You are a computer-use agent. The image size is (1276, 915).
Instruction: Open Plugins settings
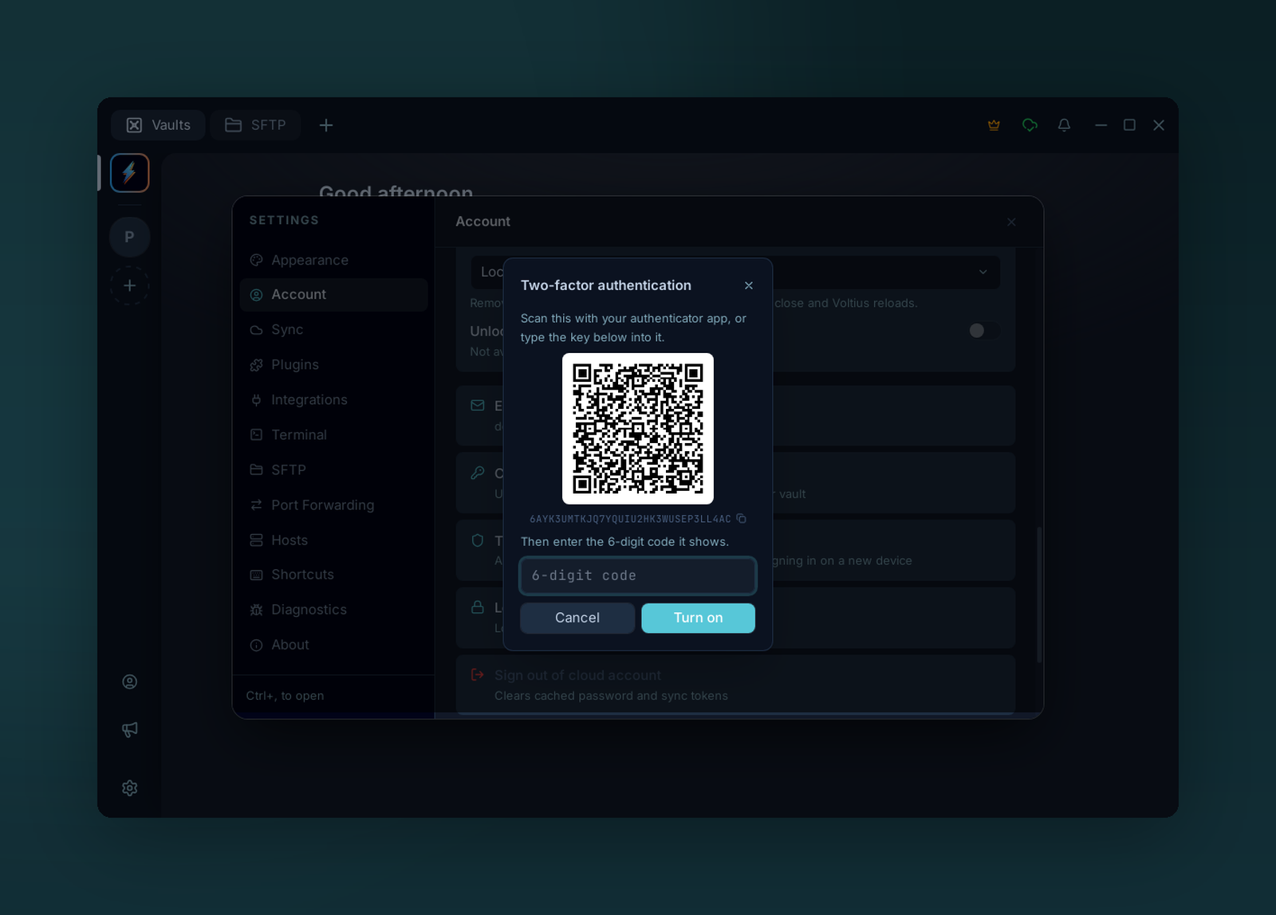coord(333,365)
